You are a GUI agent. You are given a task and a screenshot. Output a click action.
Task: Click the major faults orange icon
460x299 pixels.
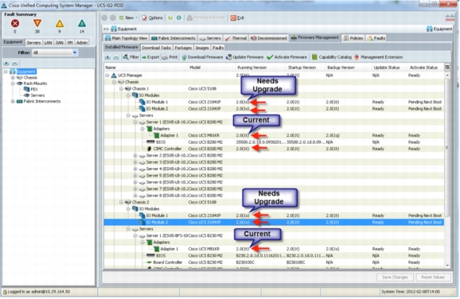37,23
